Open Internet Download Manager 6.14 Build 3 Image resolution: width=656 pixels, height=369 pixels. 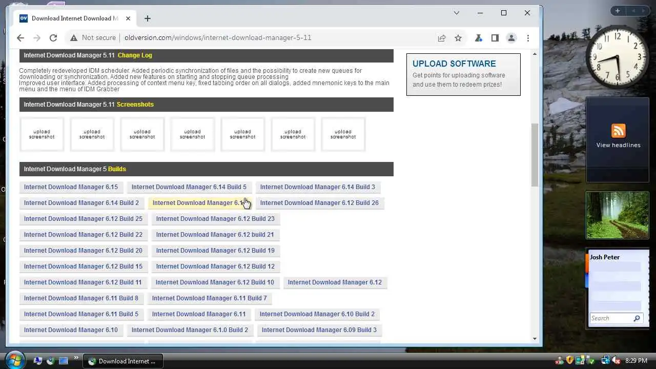pos(317,187)
